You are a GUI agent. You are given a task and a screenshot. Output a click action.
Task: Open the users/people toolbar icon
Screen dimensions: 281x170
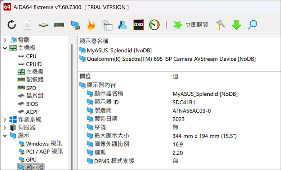pyautogui.click(x=122, y=25)
